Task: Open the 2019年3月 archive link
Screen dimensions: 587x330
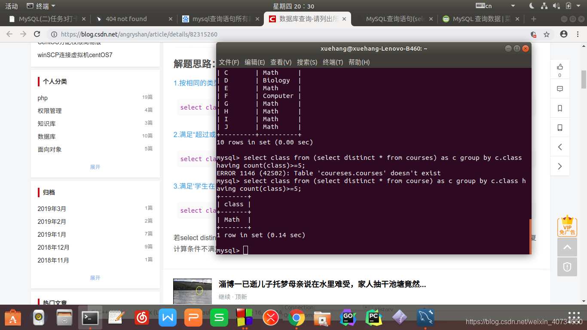Action: point(52,209)
